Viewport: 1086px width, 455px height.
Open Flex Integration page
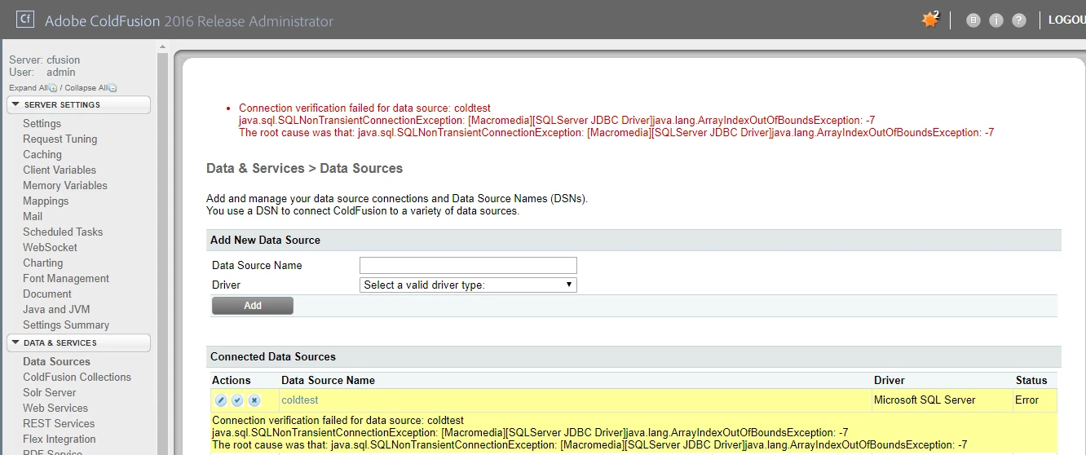click(x=60, y=440)
